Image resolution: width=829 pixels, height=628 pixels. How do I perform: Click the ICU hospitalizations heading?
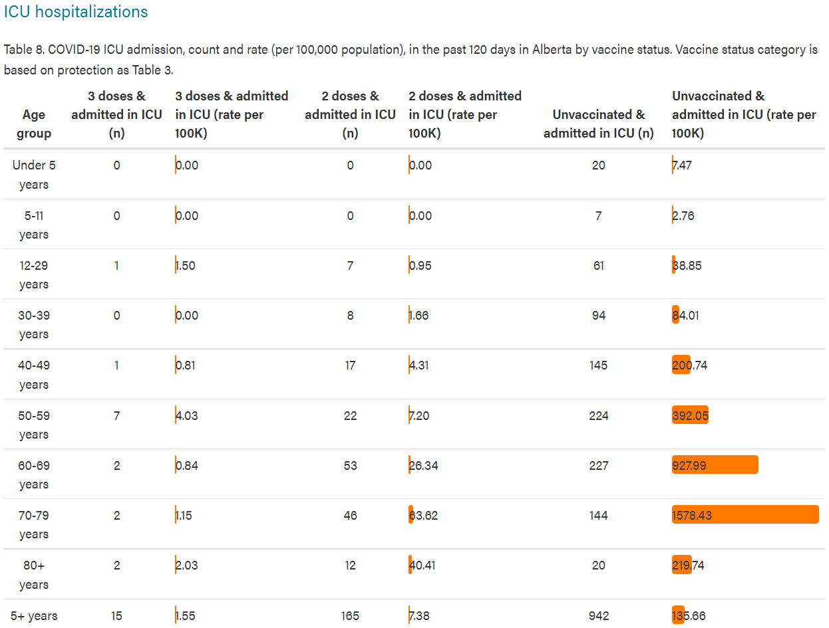pos(76,12)
